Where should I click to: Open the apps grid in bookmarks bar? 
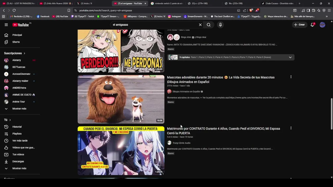[x=3, y=16]
